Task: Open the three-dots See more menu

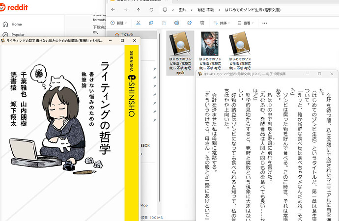Action: 265,23
